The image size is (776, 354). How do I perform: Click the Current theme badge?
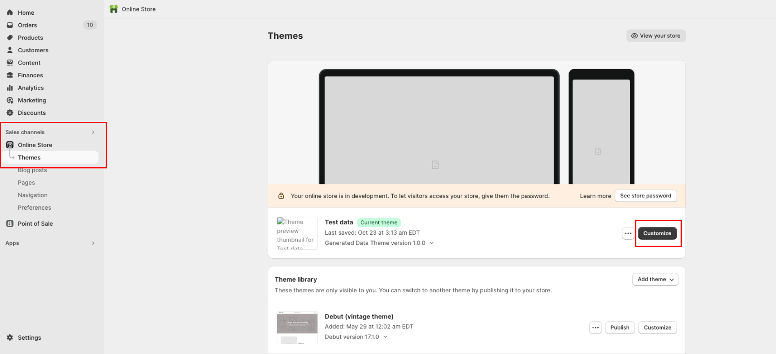tap(379, 222)
